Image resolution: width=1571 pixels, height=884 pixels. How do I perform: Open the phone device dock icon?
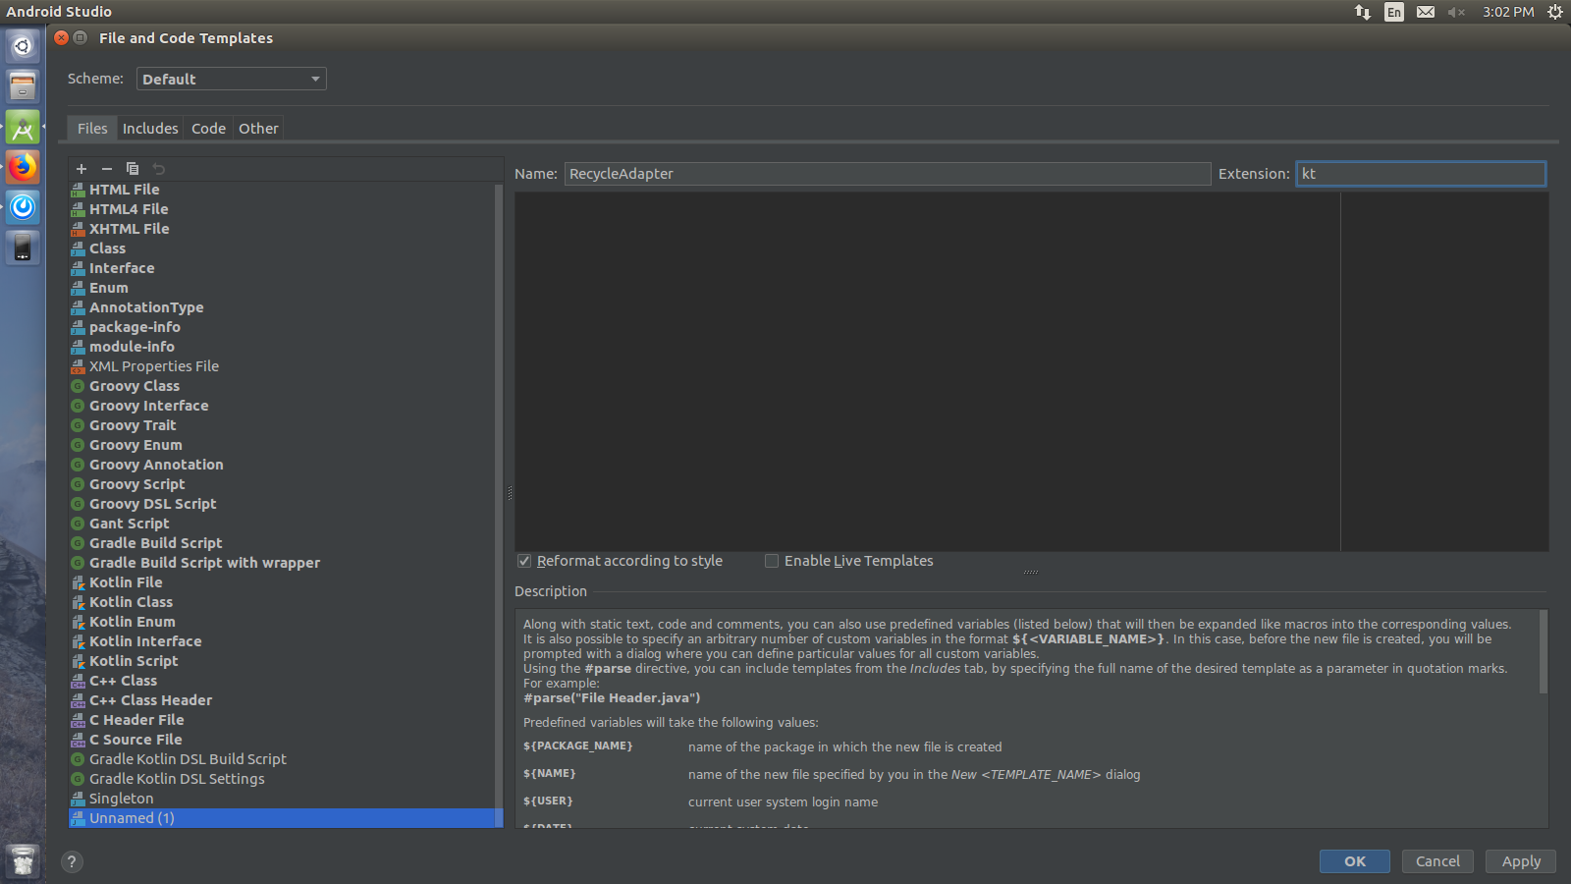click(23, 248)
